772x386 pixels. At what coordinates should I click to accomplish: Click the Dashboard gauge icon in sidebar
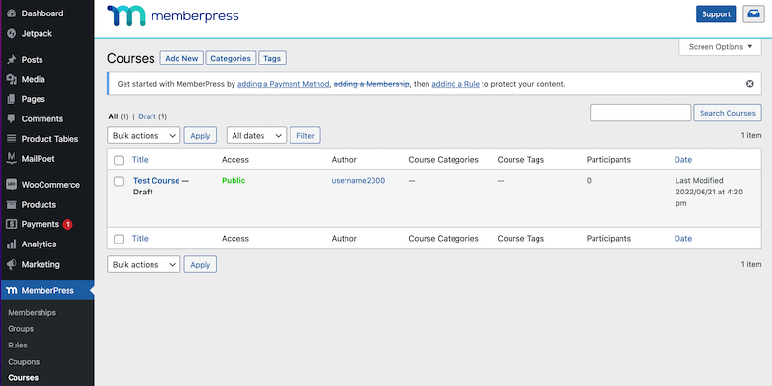point(12,13)
